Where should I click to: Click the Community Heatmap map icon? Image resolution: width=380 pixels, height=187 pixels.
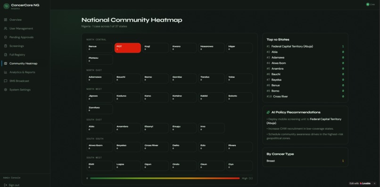coord(6,63)
